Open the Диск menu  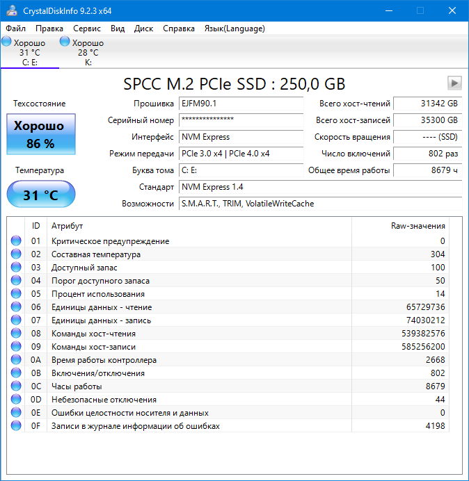click(143, 28)
